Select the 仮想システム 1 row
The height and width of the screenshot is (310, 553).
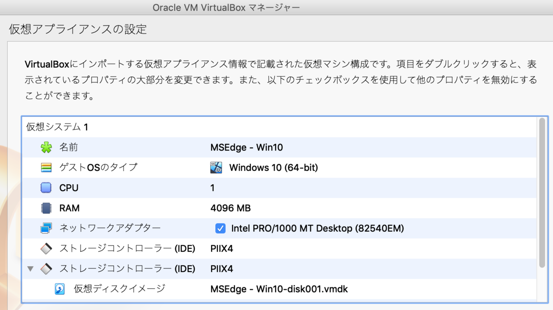(x=279, y=127)
